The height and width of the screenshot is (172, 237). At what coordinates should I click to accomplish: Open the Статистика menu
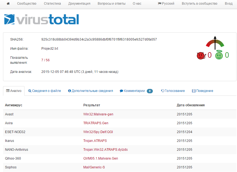(x=52, y=4)
